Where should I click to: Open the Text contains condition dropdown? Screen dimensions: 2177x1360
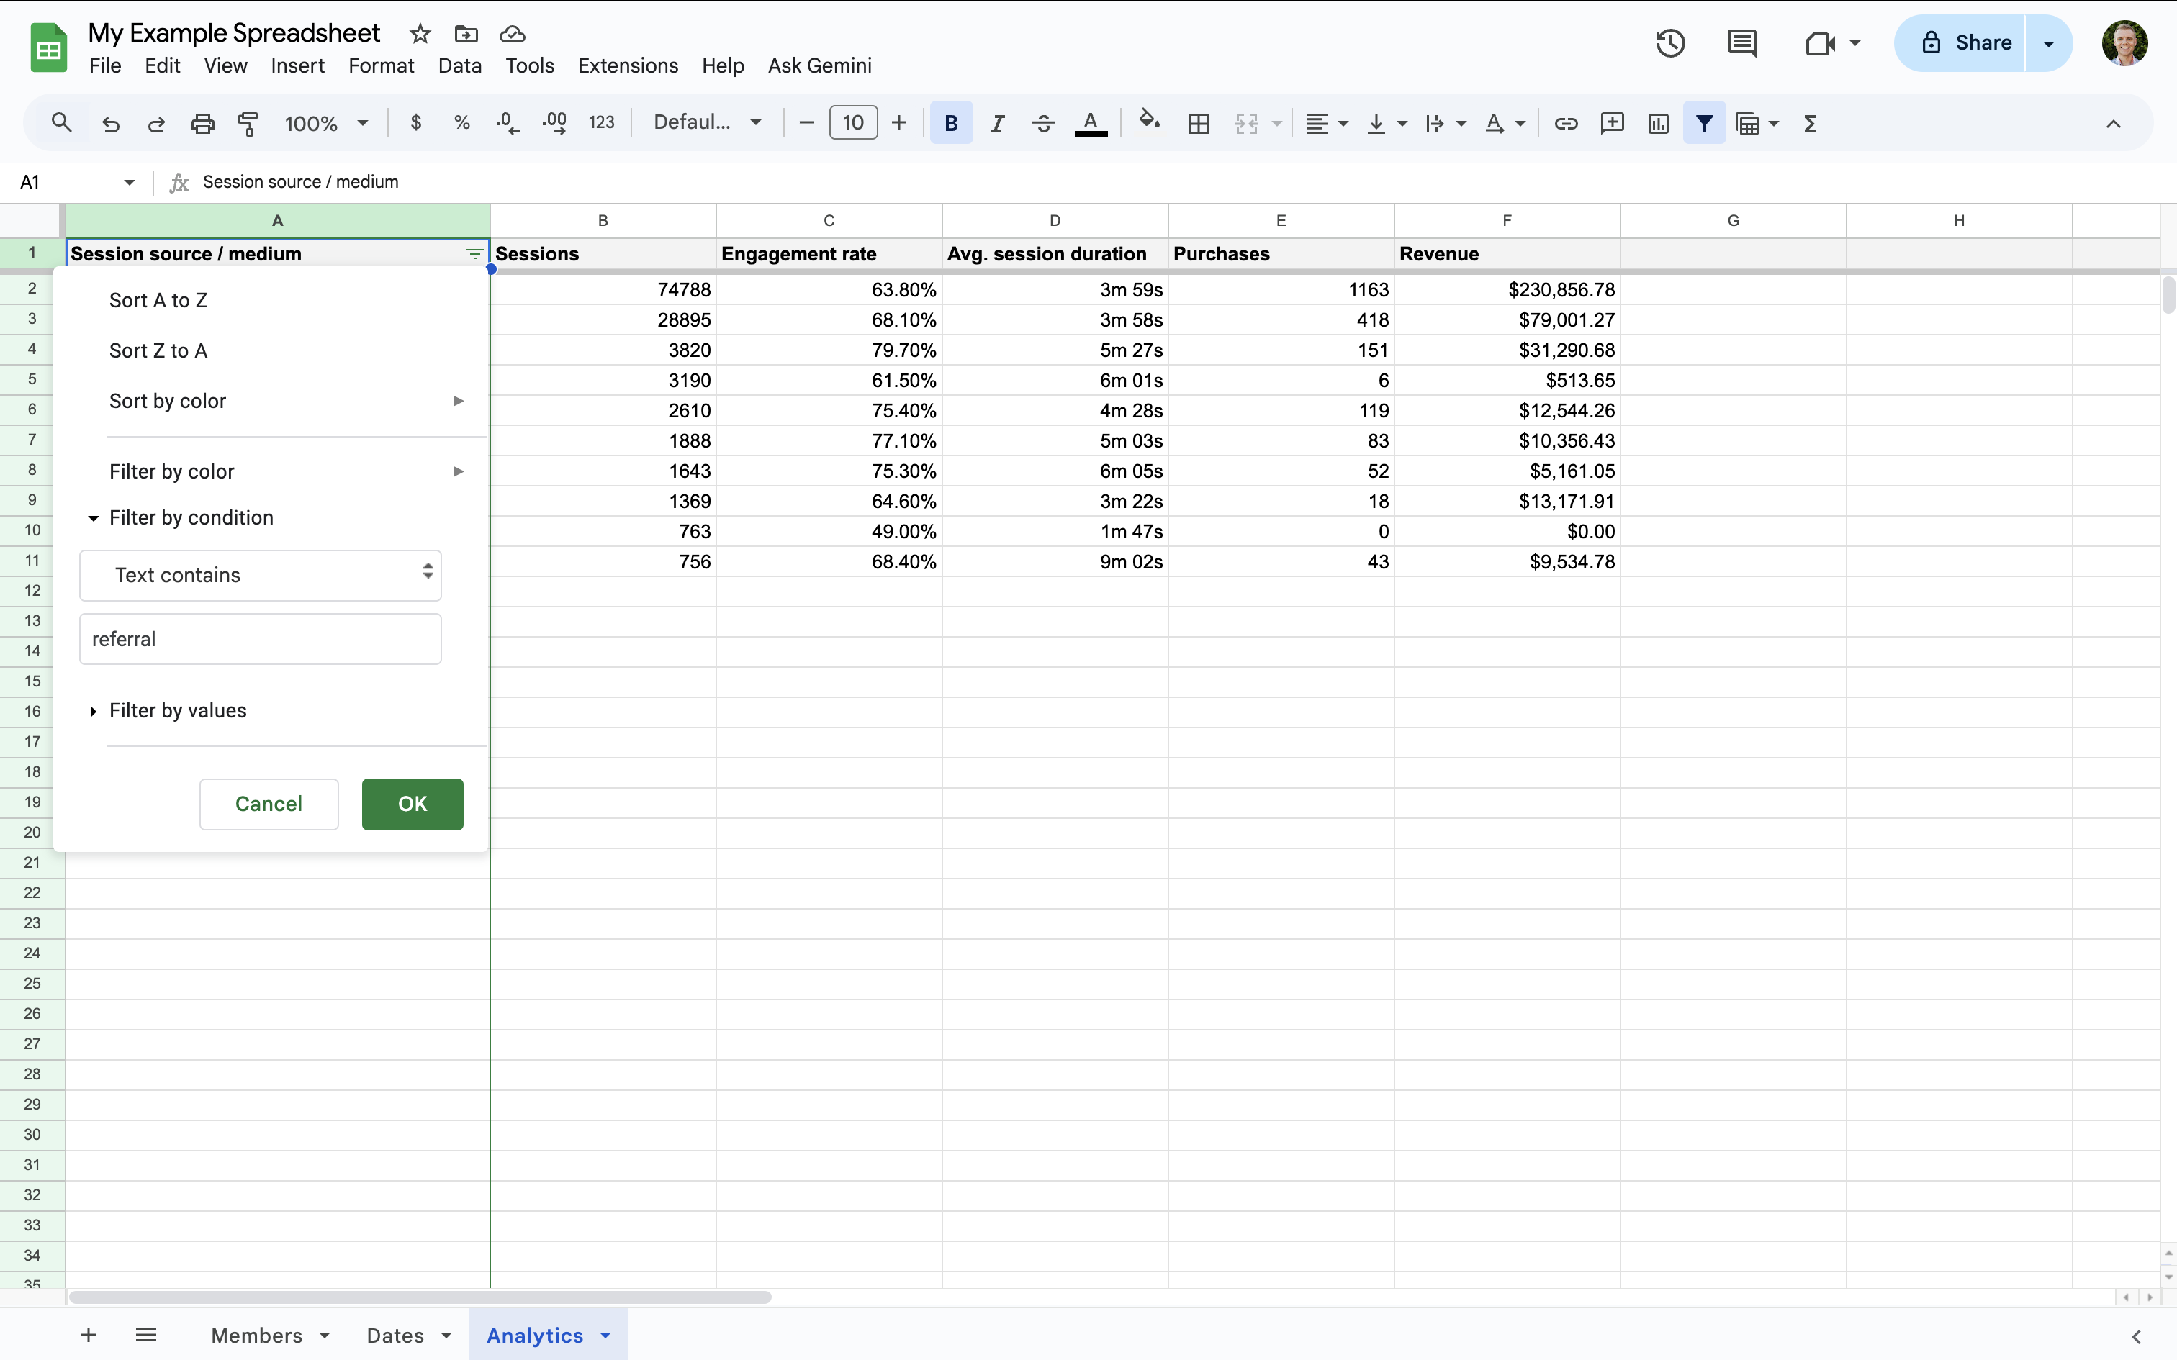260,575
